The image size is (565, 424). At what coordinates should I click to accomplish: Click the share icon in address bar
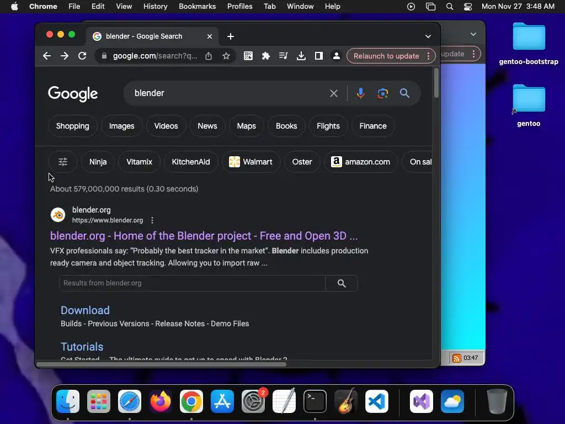209,56
